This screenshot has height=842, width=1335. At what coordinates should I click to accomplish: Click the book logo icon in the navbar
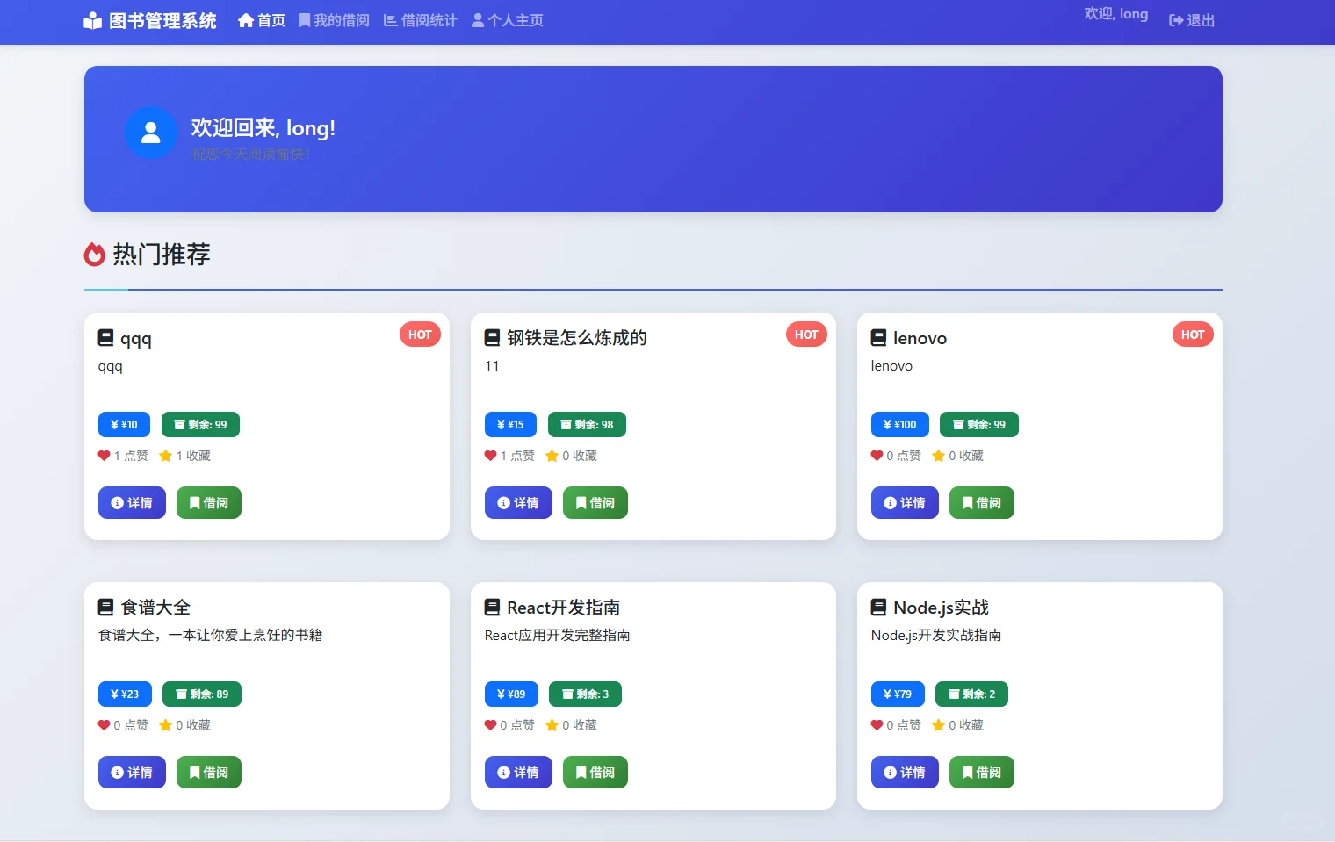[92, 19]
